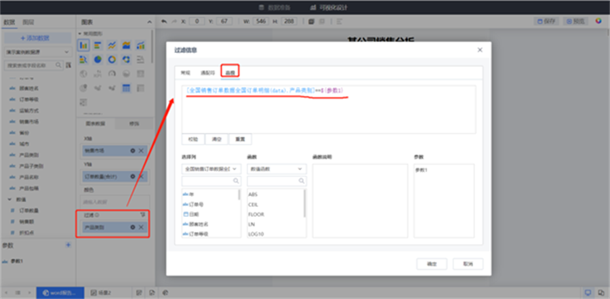Open settings gear of 产品类别 filter field

click(133, 227)
